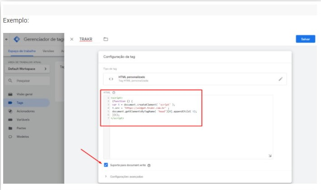Click the code line with 'https://widget.trakr.com.br'
This screenshot has width=321, height=190.
141,108
